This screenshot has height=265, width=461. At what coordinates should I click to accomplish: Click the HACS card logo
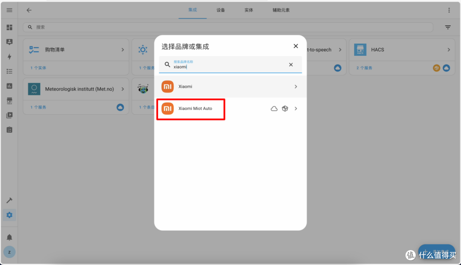(x=360, y=49)
